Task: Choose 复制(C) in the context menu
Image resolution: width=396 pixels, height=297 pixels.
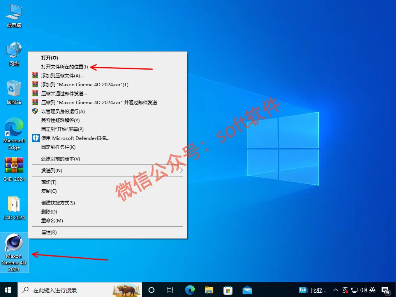Action: 107,191
